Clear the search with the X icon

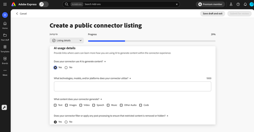pyautogui.click(x=177, y=4)
